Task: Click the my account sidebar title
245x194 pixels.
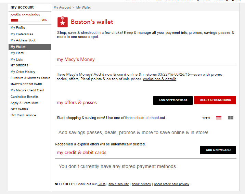Action: click(22, 7)
